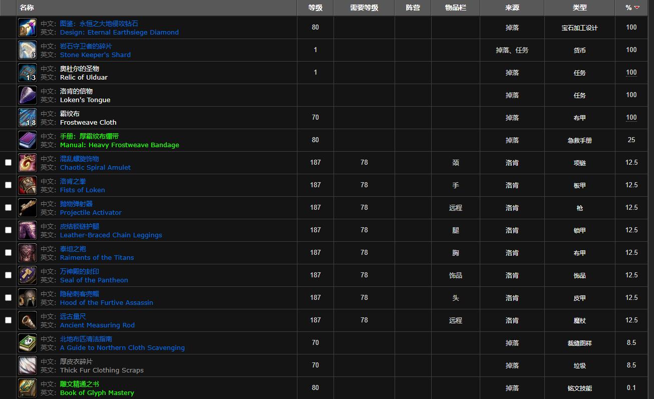Open the Book of Glyph Mastery link

97,392
